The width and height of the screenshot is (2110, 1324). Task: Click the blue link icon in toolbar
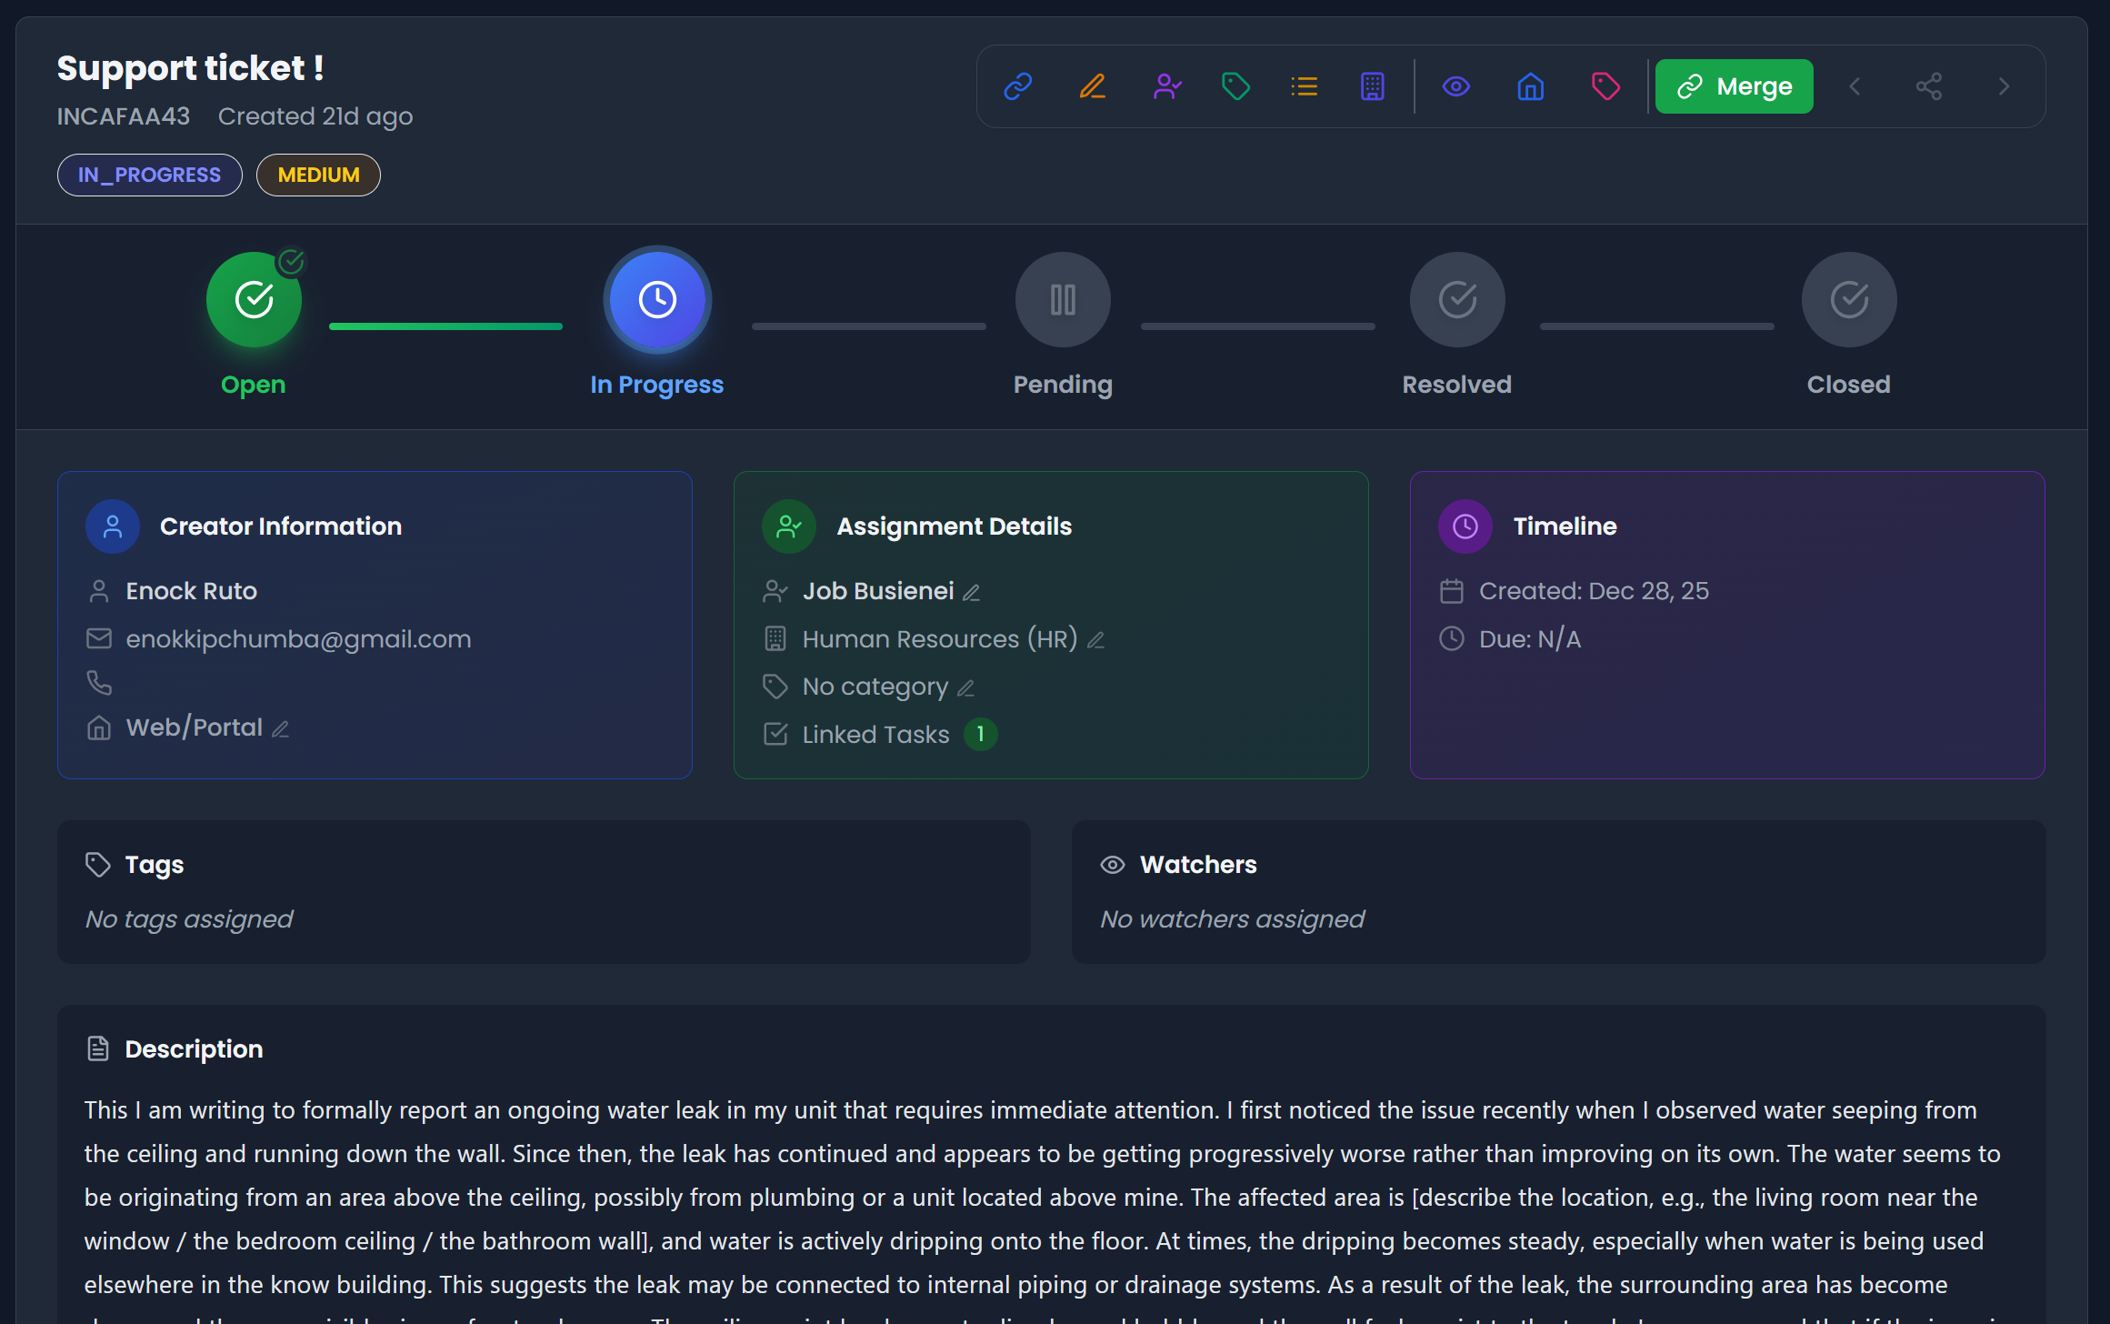[x=1017, y=86]
